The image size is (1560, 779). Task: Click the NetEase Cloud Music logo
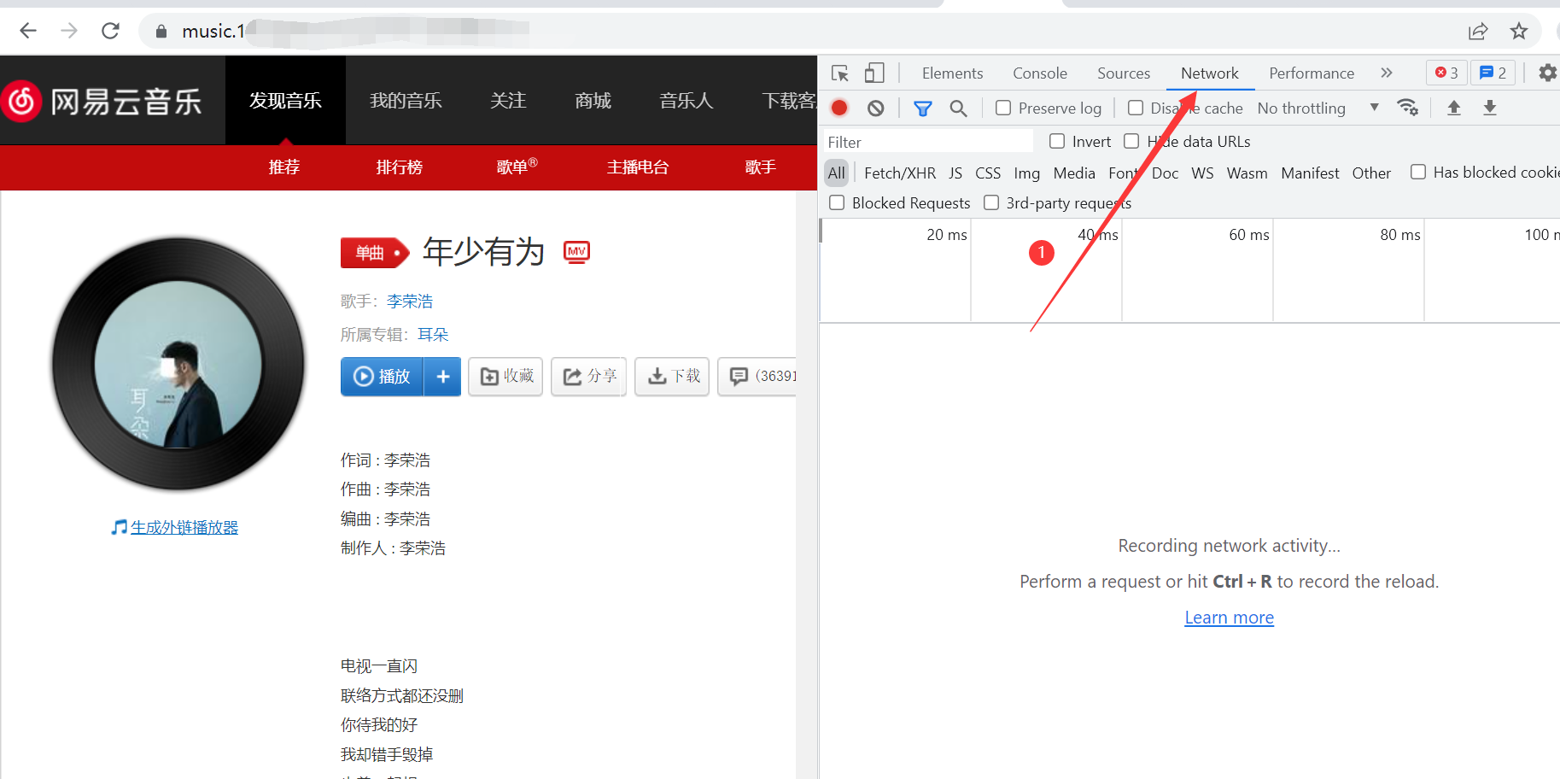[x=102, y=102]
